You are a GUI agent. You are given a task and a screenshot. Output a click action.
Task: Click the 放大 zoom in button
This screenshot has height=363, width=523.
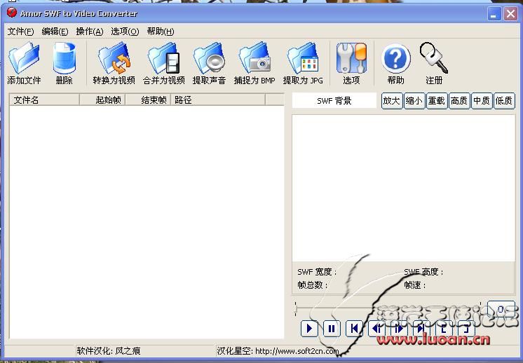392,101
